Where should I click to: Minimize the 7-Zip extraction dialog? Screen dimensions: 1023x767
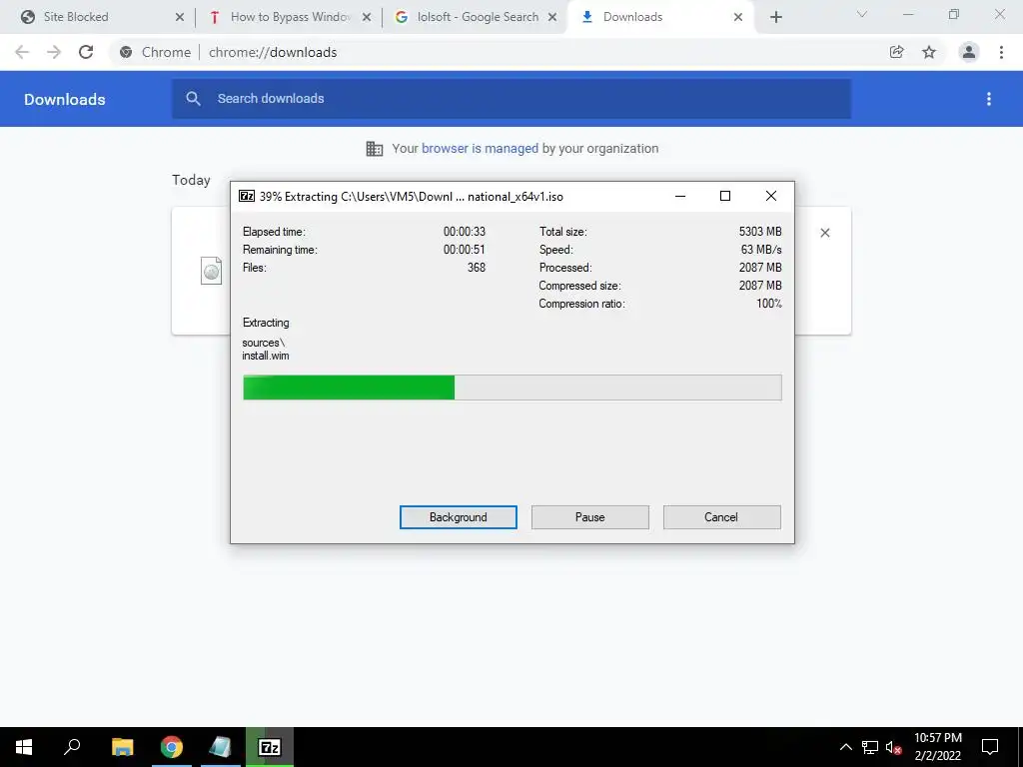(680, 196)
